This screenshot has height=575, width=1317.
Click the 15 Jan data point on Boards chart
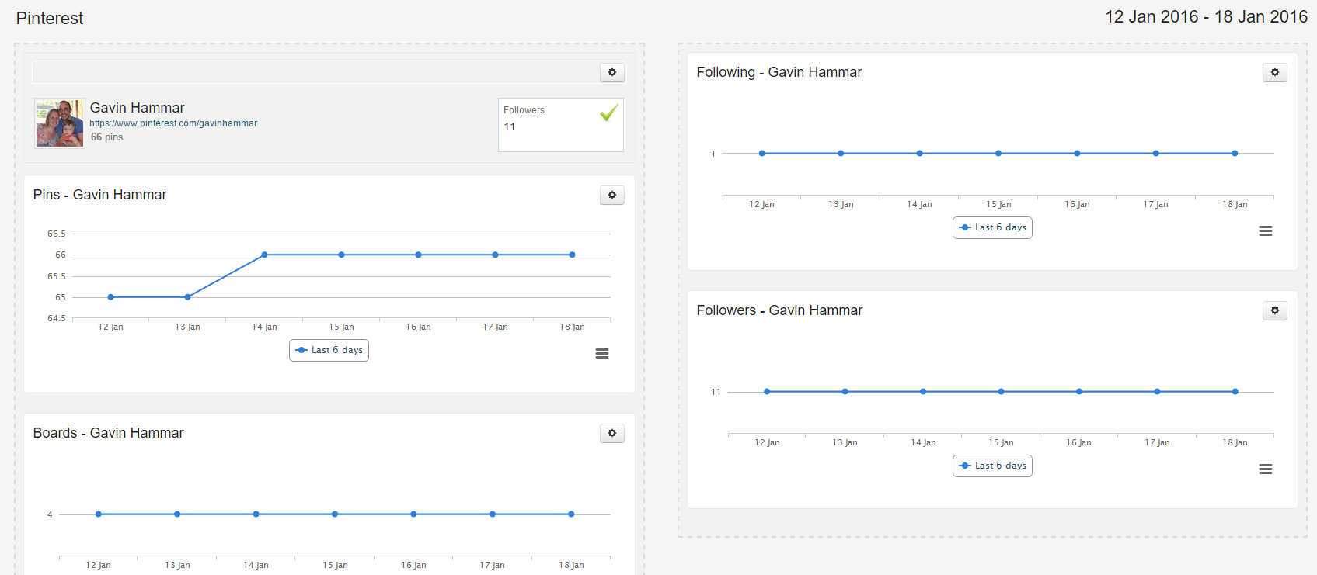[x=335, y=514]
